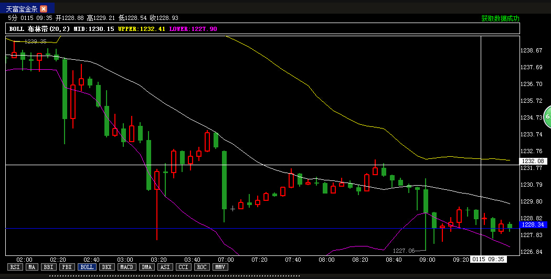The image size is (551, 279).
Task: Enable the BBI indicator
Action: pos(49,267)
